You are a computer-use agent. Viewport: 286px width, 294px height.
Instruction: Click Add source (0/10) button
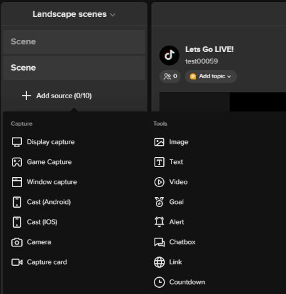57,96
